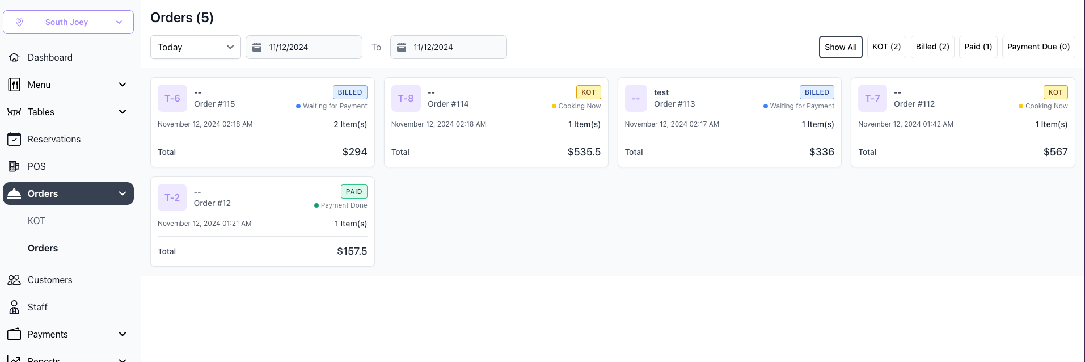Click the T-7 table badge
This screenshot has width=1085, height=362.
click(873, 98)
